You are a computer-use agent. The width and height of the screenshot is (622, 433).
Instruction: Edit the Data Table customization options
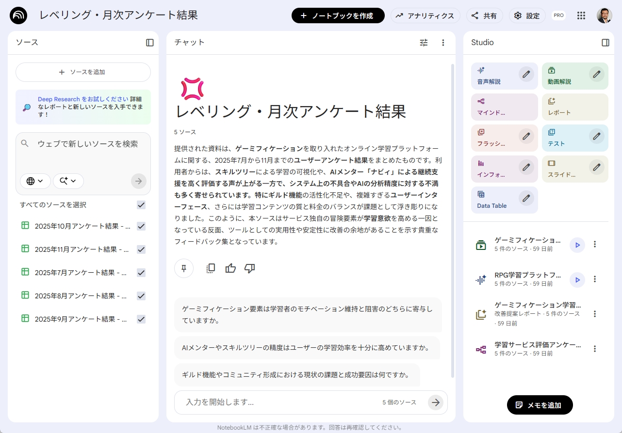tap(526, 198)
